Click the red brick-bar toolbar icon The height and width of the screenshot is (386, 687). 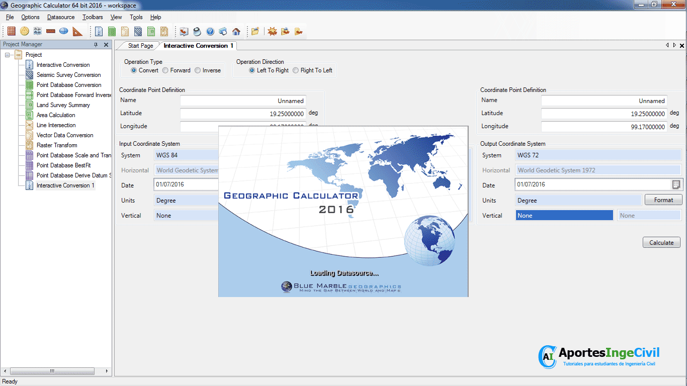(51, 31)
